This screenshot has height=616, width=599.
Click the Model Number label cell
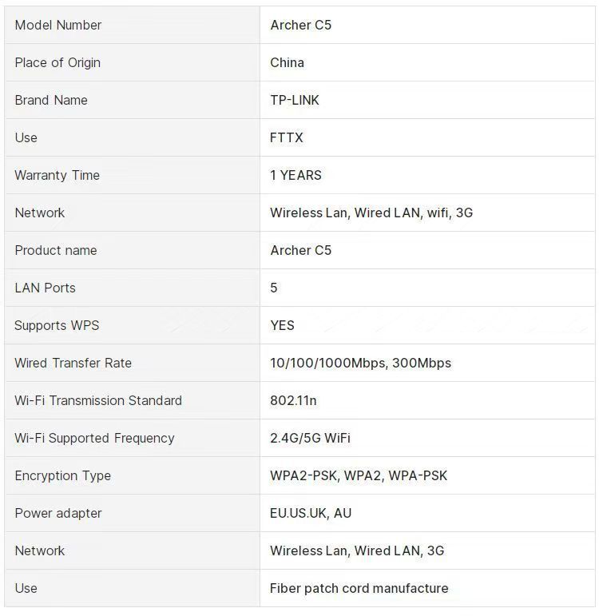(x=58, y=25)
